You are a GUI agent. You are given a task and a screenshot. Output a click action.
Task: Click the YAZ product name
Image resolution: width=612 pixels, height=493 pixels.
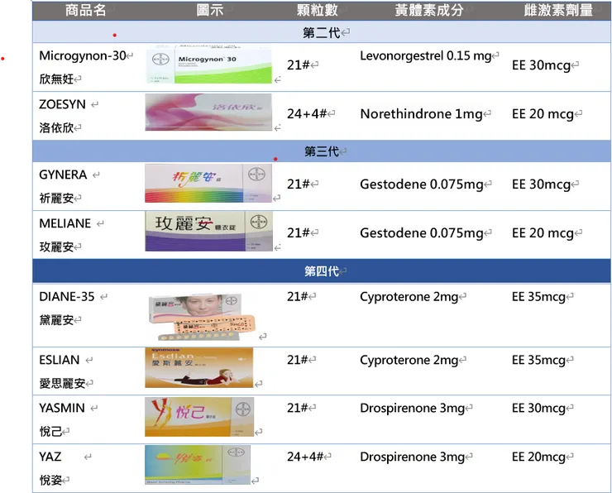click(x=50, y=457)
